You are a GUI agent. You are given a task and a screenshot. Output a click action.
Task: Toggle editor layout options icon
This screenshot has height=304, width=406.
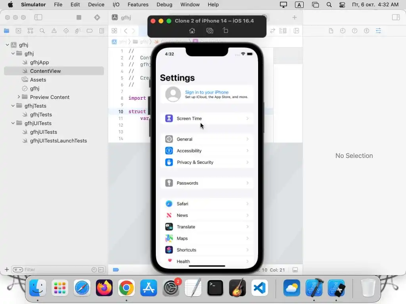[x=283, y=31]
